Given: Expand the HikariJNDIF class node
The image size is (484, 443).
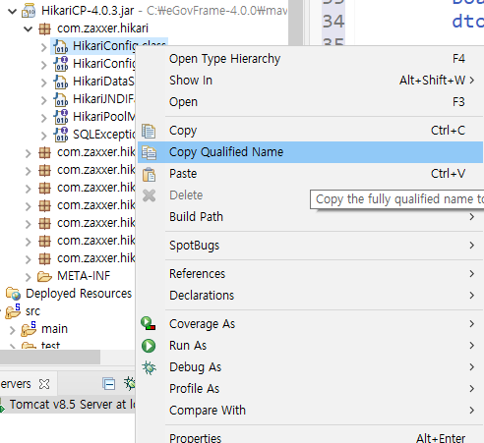Looking at the screenshot, I should [x=44, y=100].
